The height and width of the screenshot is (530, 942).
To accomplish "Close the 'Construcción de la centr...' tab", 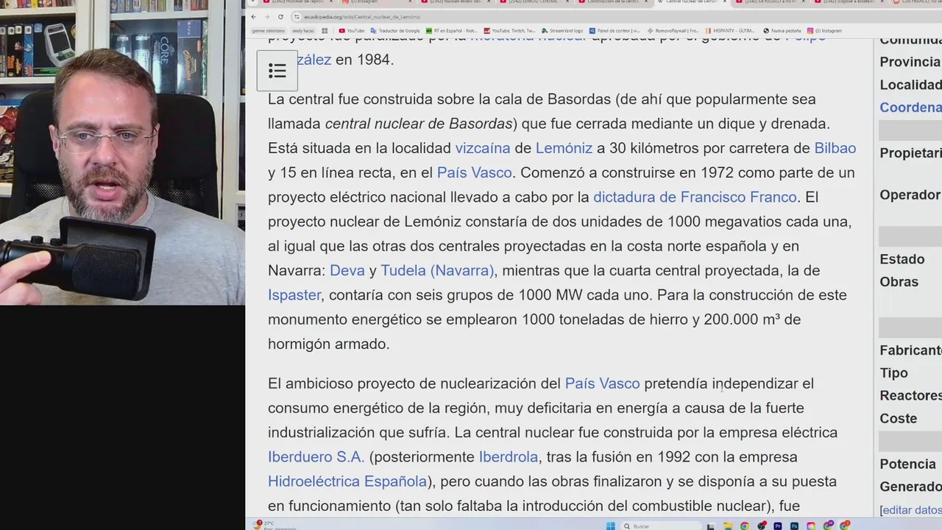I will [645, 2].
